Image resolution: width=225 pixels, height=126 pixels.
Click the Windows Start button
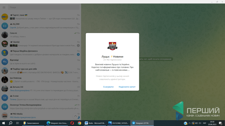3,123
